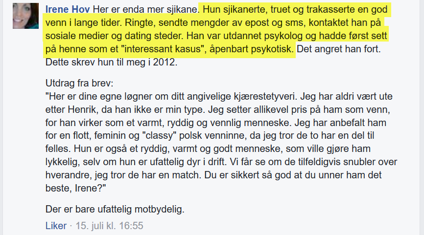Click the line "Dette skrev hun til meg i 2012."
The height and width of the screenshot is (235, 424).
112,62
